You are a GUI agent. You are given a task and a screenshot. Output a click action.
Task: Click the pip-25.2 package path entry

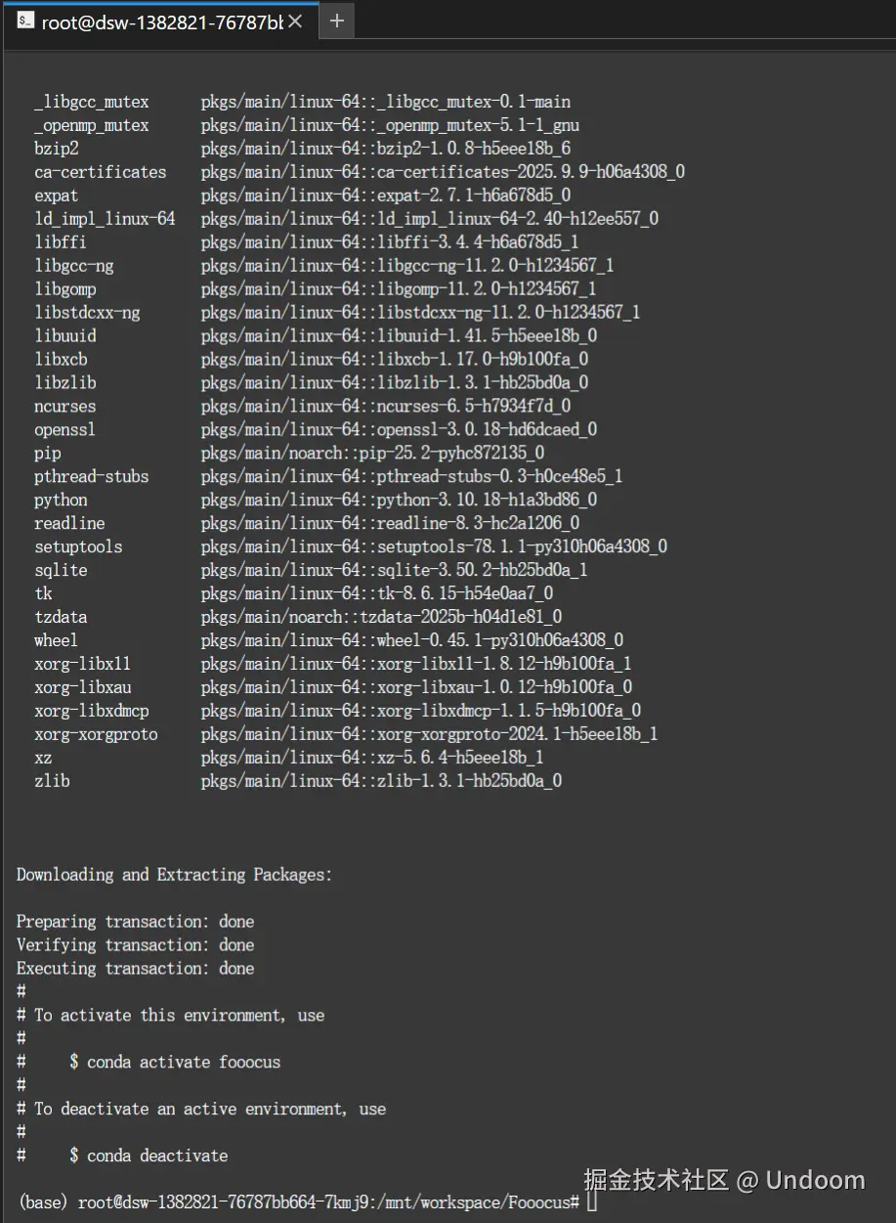click(x=372, y=453)
